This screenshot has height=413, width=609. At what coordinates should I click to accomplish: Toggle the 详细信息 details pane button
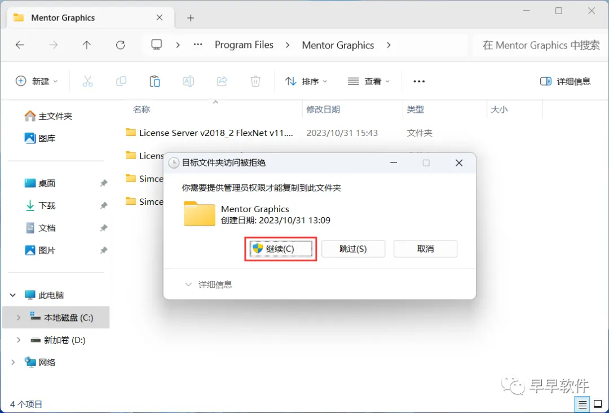[x=565, y=81]
